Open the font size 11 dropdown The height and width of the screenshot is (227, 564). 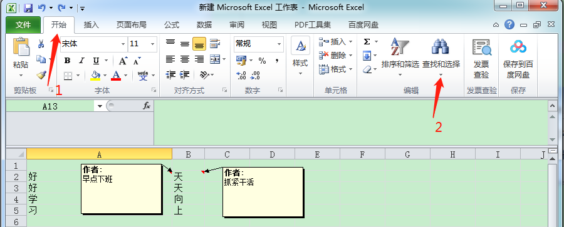point(152,44)
